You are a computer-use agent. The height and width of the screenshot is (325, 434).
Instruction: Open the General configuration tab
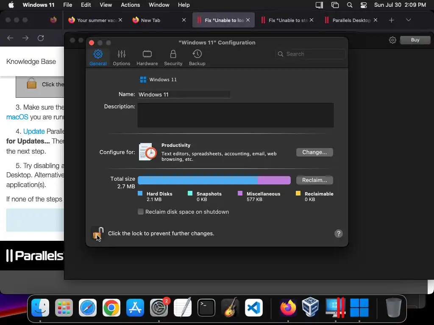coord(98,58)
